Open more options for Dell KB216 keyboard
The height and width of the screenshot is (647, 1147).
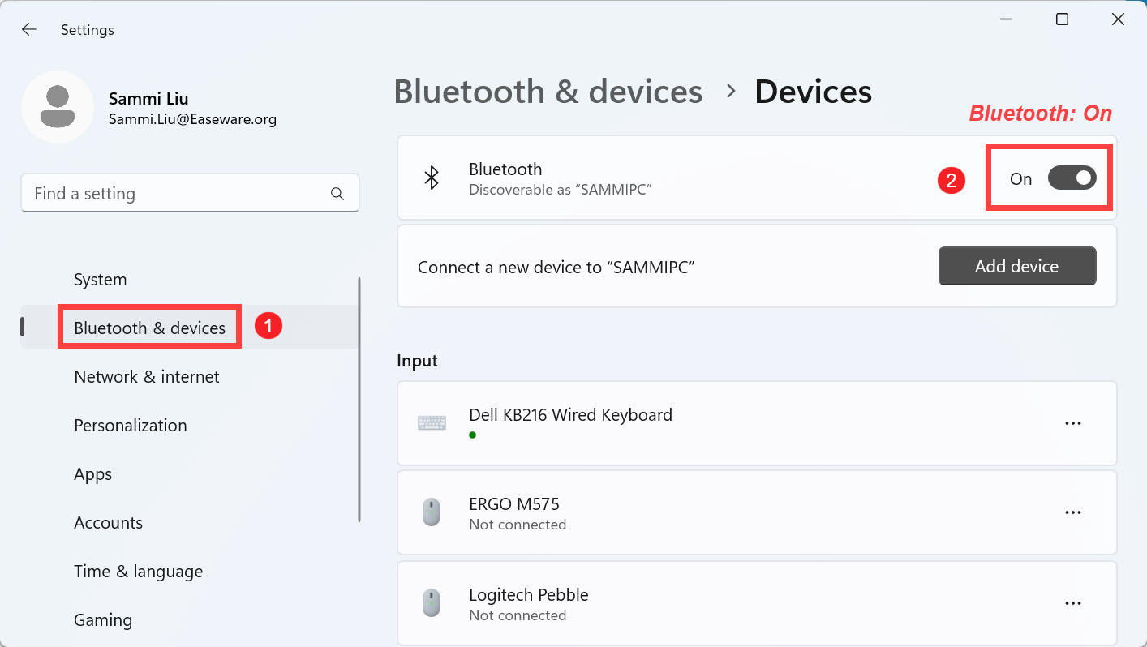coord(1073,422)
